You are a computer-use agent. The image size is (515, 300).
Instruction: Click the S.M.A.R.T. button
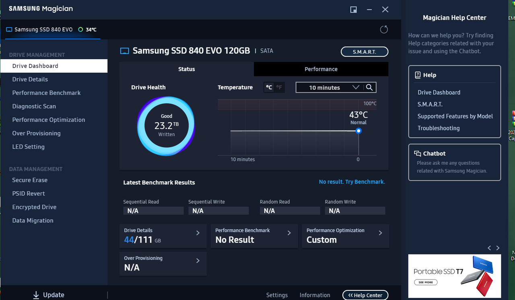pos(365,52)
